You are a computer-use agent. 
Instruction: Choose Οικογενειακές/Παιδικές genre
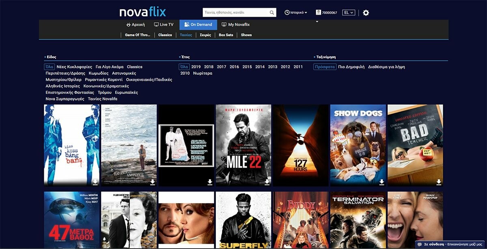[x=149, y=80]
